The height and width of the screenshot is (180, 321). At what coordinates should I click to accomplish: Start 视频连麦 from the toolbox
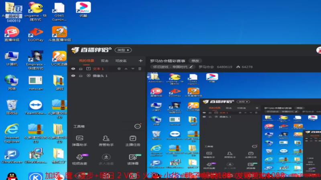coord(79,159)
